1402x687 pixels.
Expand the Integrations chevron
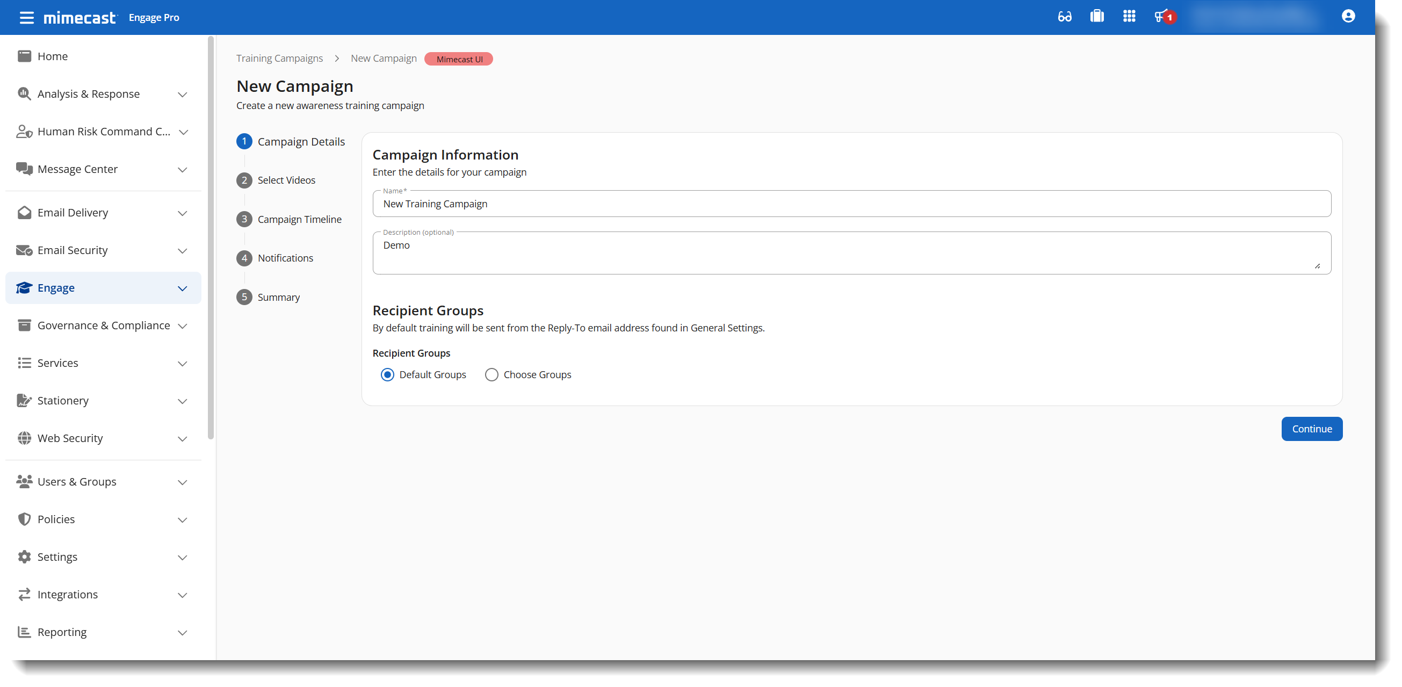coord(182,595)
